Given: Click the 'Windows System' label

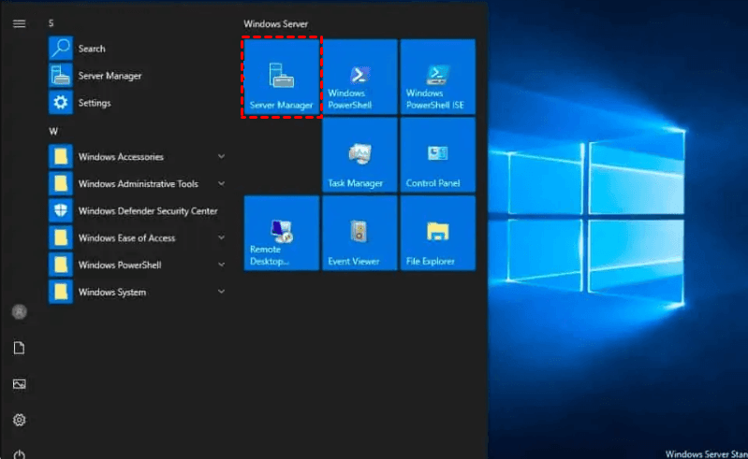Looking at the screenshot, I should point(112,293).
